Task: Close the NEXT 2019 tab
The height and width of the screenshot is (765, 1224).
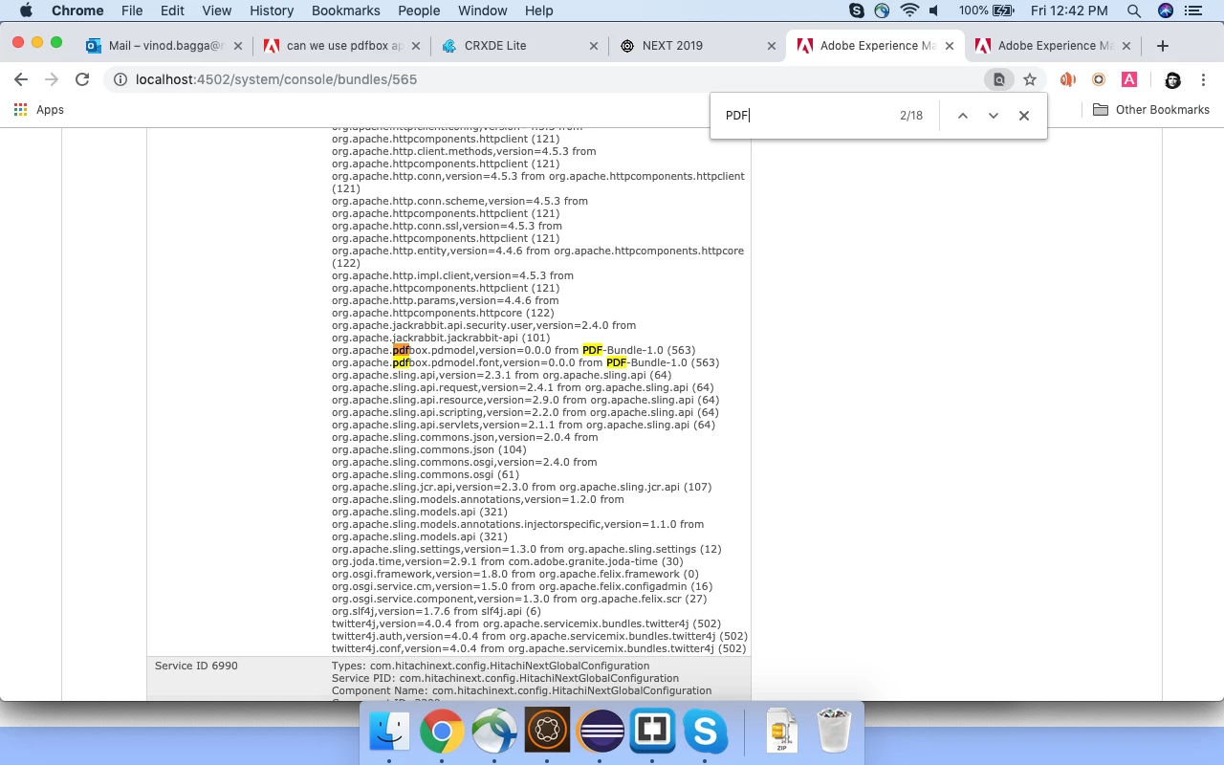Action: [x=771, y=46]
